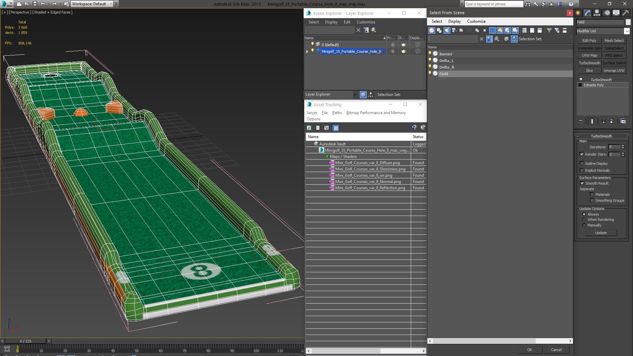Viewport: 633px width, 356px height.
Task: Open Bitmap Performance and Memory menu
Action: (x=376, y=113)
